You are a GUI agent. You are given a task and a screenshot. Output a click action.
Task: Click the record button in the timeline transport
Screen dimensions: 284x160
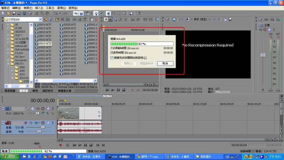61,145
